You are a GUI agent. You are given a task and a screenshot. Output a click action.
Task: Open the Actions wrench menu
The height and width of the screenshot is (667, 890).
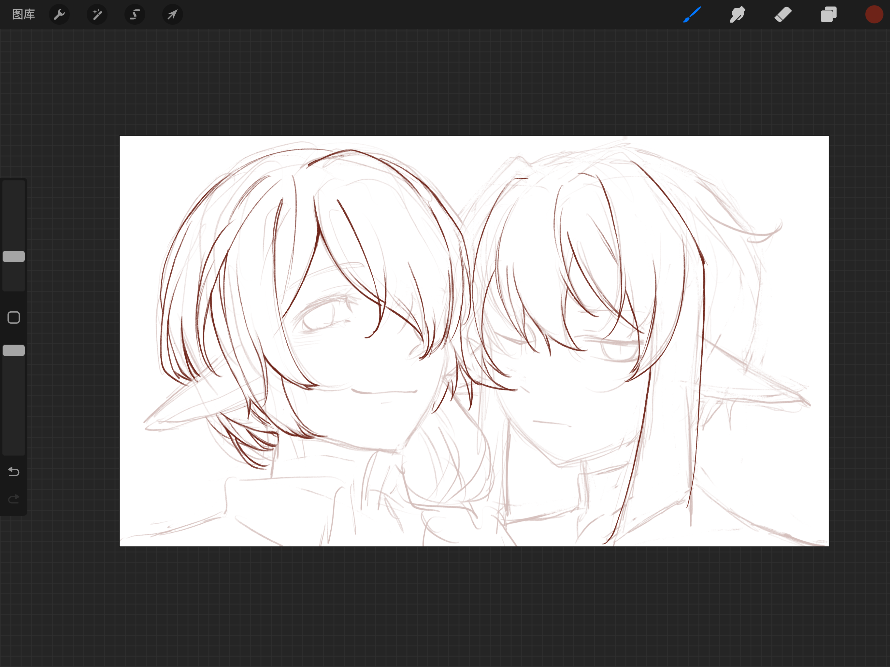[59, 14]
